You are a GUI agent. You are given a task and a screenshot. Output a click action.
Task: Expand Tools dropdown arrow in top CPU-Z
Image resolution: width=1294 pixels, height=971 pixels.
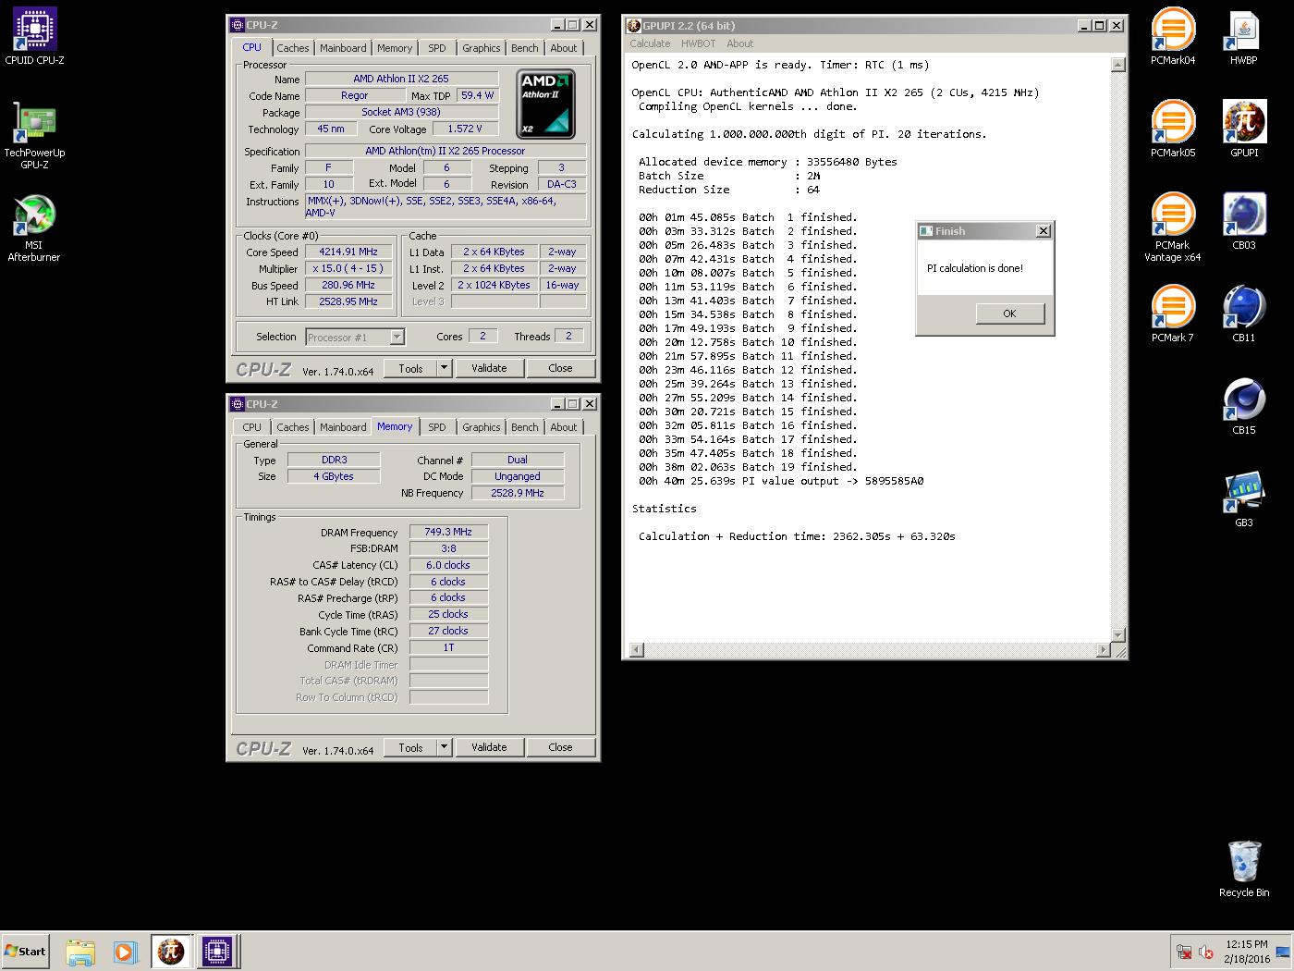[444, 368]
